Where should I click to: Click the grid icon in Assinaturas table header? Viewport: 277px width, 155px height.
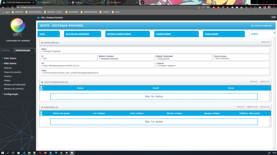41,89
